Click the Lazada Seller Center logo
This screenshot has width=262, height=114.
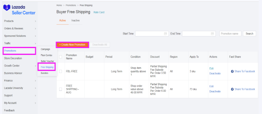click(19, 9)
